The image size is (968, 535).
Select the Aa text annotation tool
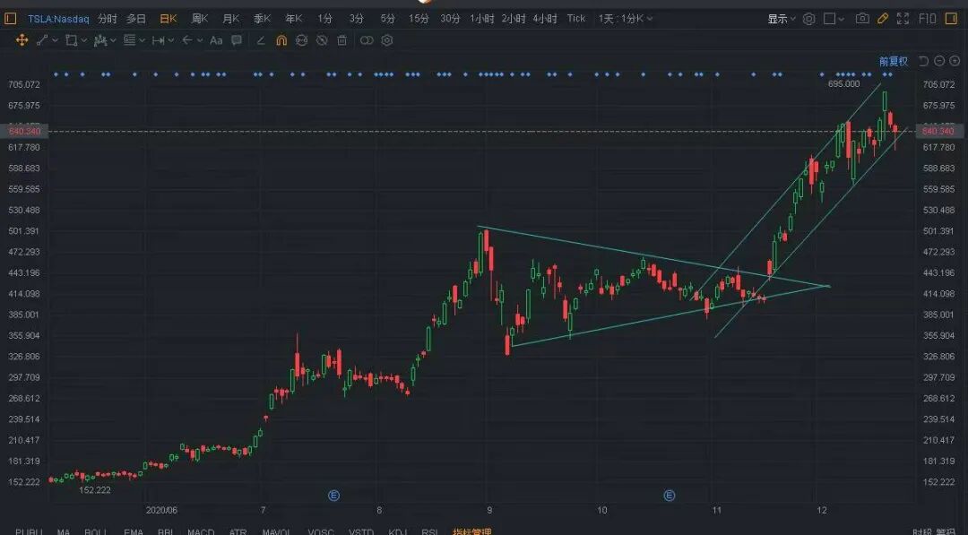(x=216, y=40)
